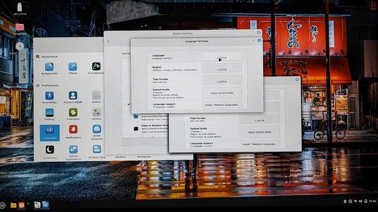Screen dimensions: 378x212
Task: Select the highlighted Languages icon
Action: coord(50,132)
